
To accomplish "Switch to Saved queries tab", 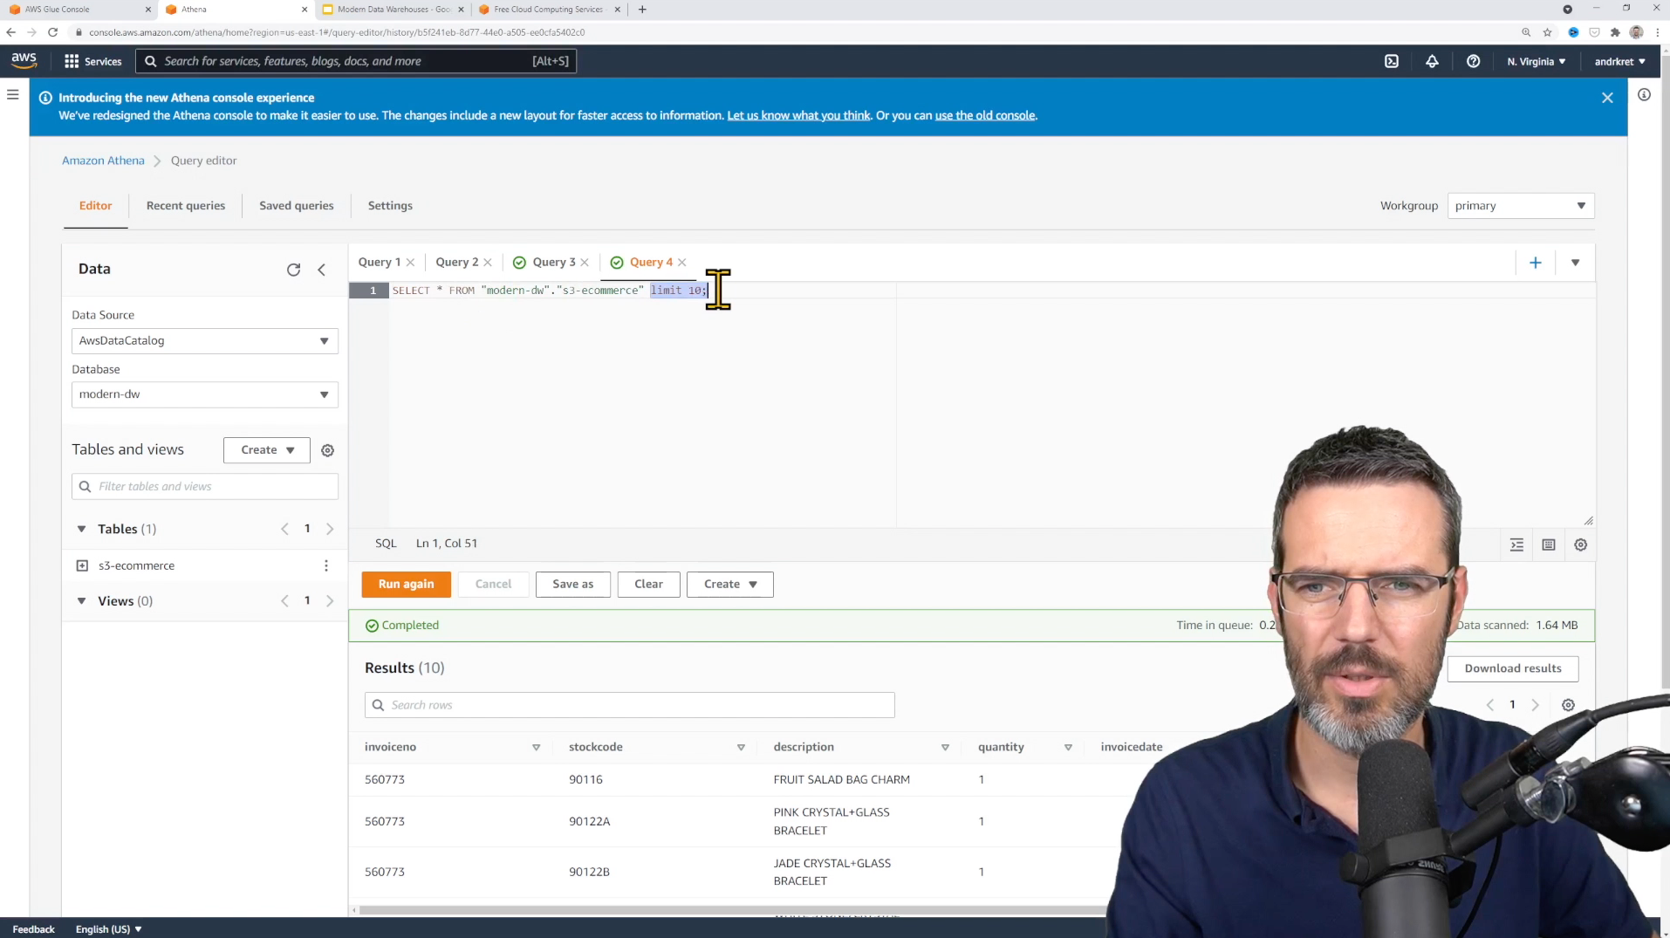I will 297,206.
